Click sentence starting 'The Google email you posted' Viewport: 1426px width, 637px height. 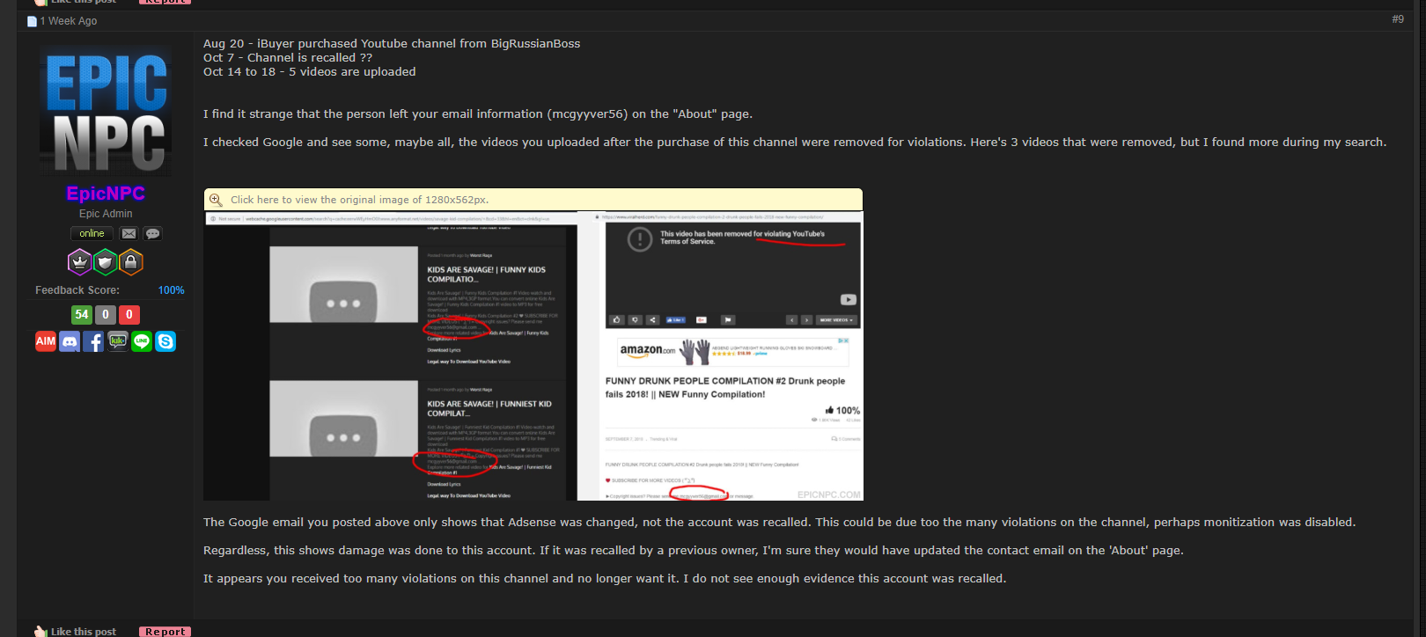click(x=780, y=522)
